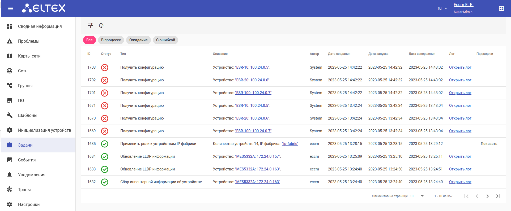
Task: Go to next page of tasks
Action: click(x=487, y=196)
